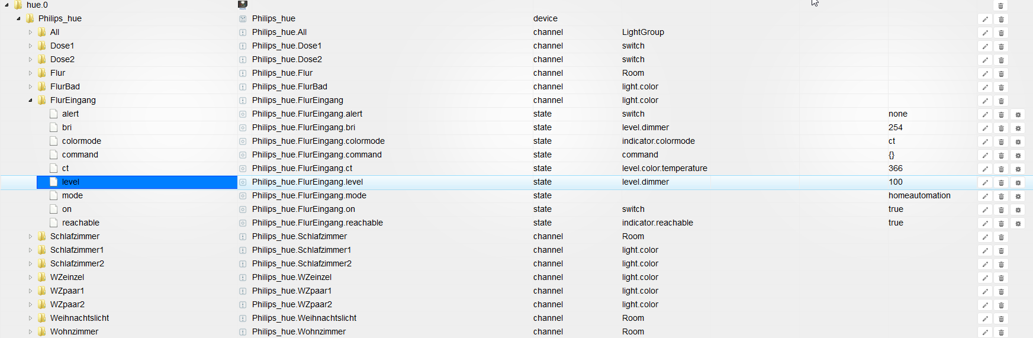The width and height of the screenshot is (1033, 338).
Task: Edit the FlurEingang.mode state
Action: 985,197
